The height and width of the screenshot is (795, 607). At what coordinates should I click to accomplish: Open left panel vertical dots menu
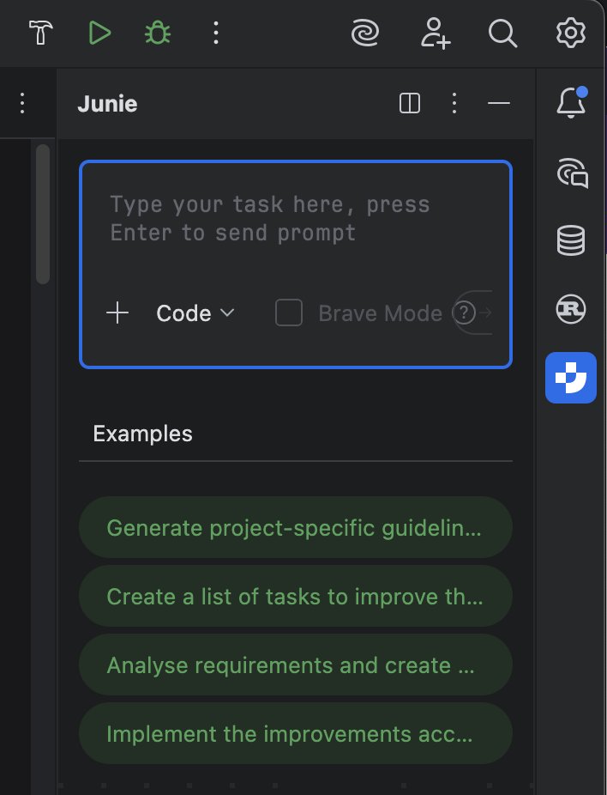click(21, 103)
